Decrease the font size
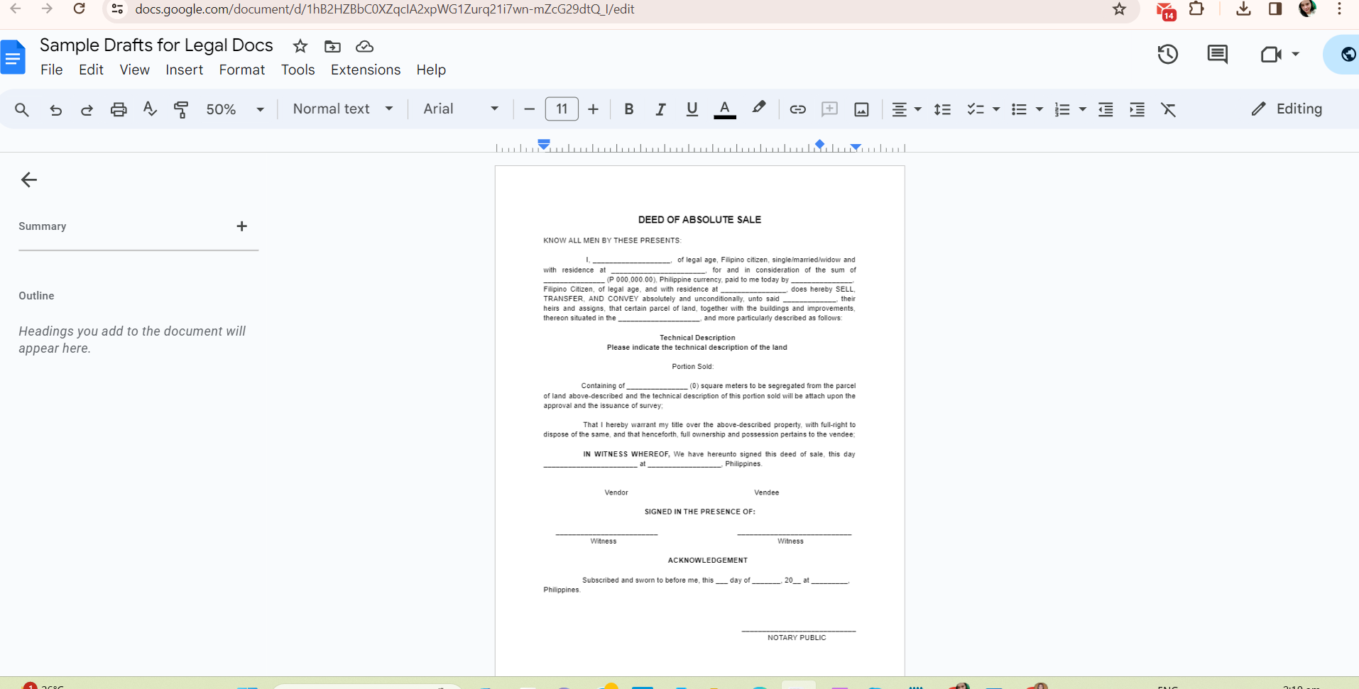The image size is (1359, 689). pos(529,109)
